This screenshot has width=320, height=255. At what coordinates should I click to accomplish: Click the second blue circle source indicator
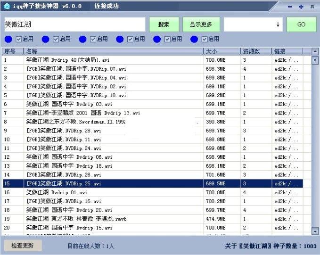46,39
